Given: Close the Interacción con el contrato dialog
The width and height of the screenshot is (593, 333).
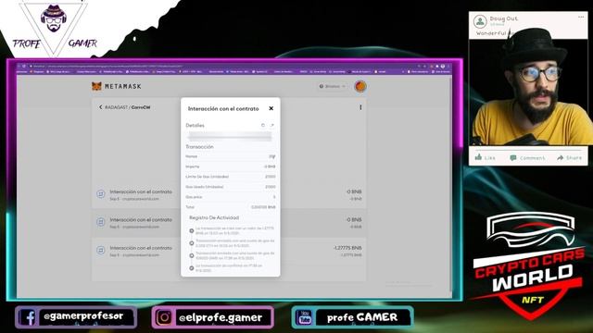Looking at the screenshot, I should 271,108.
